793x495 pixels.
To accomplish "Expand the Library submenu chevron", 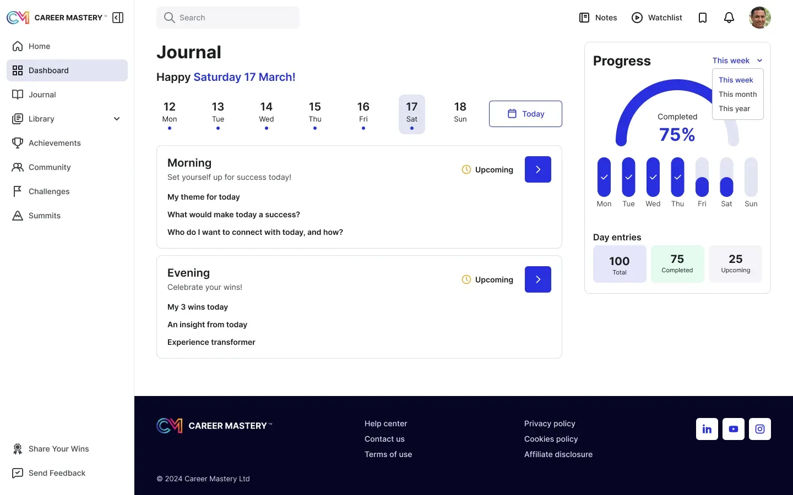I will click(117, 119).
